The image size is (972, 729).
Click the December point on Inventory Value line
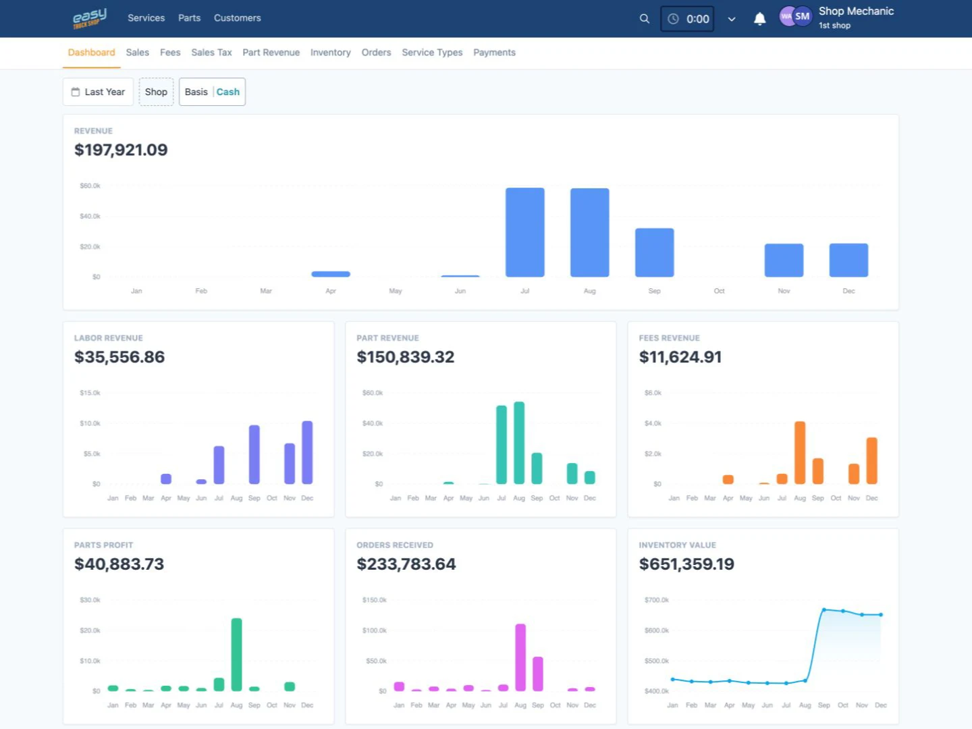pyautogui.click(x=881, y=615)
